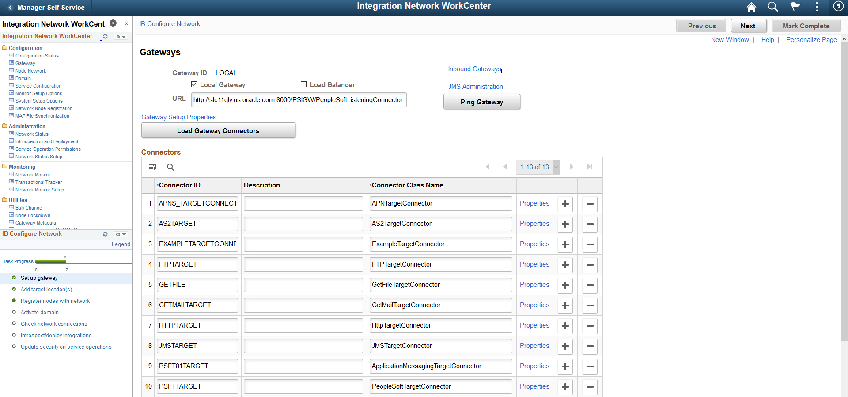Select the Activate domain task
The image size is (848, 397).
39,312
